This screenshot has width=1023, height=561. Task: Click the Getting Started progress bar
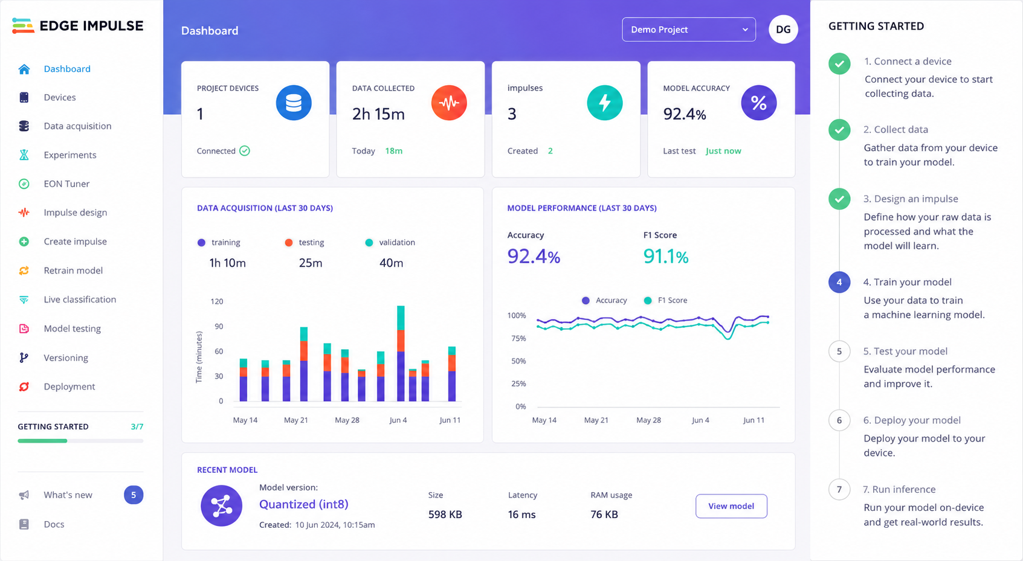(x=80, y=441)
